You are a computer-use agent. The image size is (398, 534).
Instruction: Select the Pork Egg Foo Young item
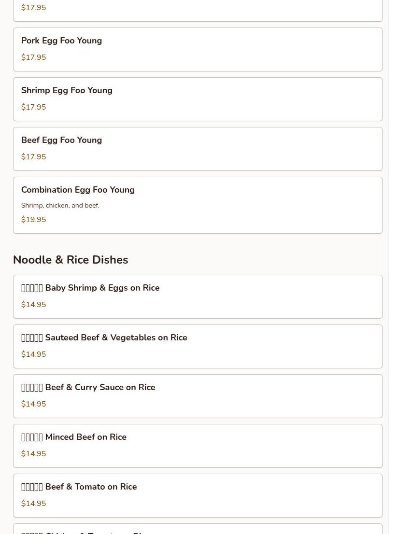click(x=61, y=41)
